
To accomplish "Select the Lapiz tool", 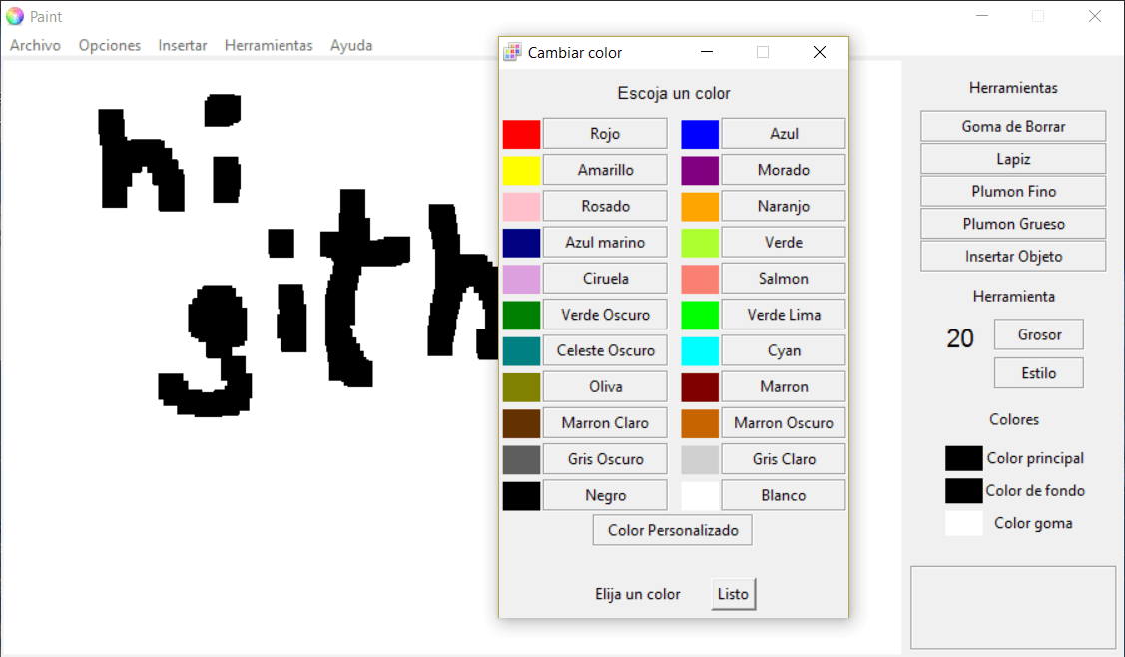I will pos(1012,158).
